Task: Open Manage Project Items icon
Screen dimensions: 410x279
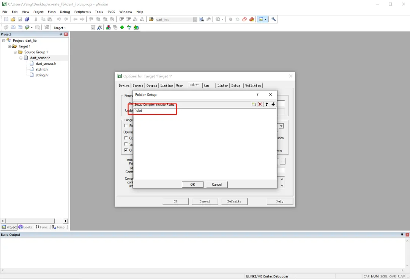Action: point(108,27)
